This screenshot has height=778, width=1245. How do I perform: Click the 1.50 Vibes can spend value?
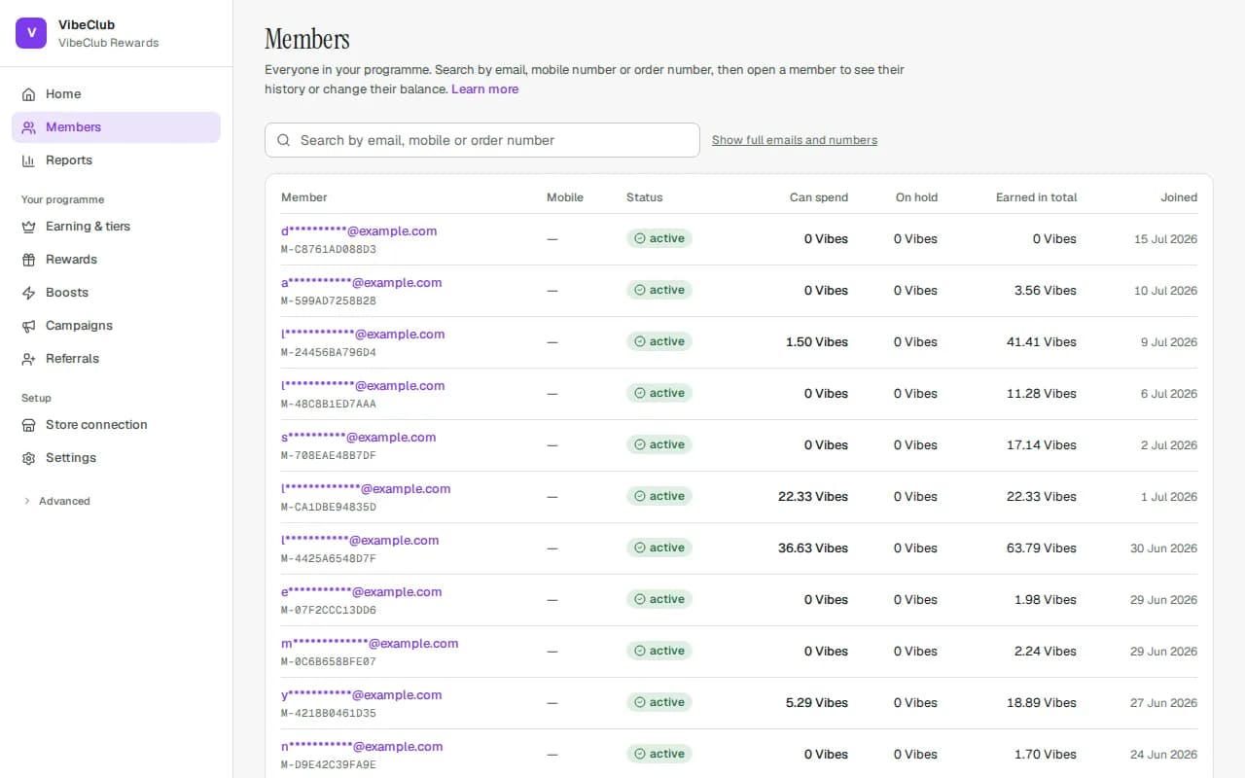click(817, 342)
